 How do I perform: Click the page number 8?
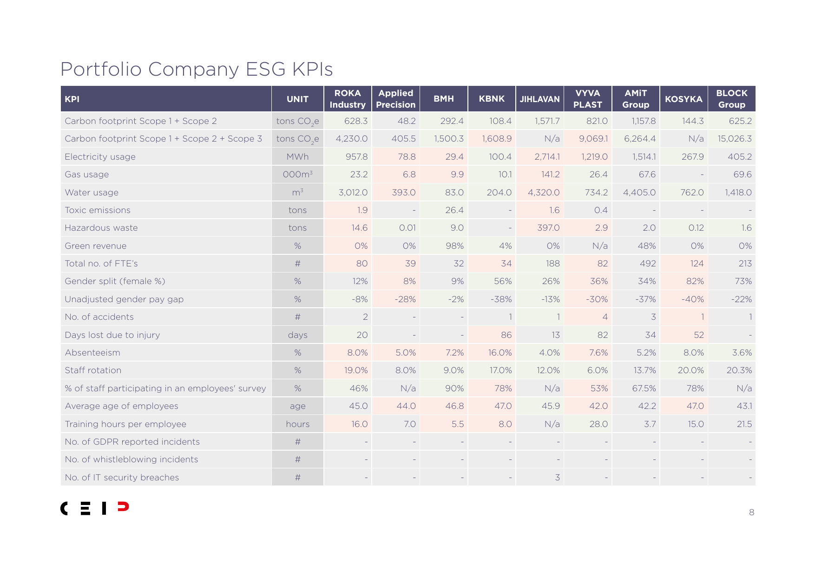tap(751, 512)
